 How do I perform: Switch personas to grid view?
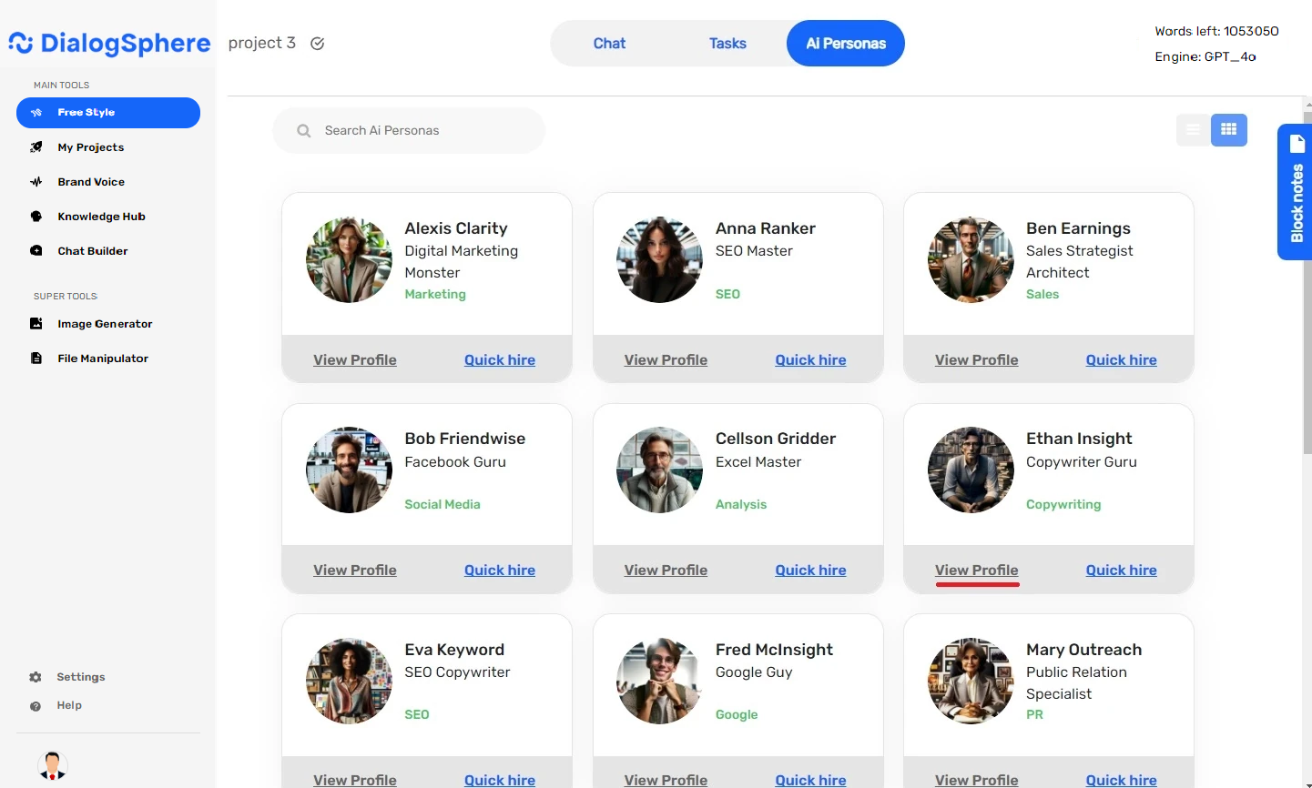1229,129
